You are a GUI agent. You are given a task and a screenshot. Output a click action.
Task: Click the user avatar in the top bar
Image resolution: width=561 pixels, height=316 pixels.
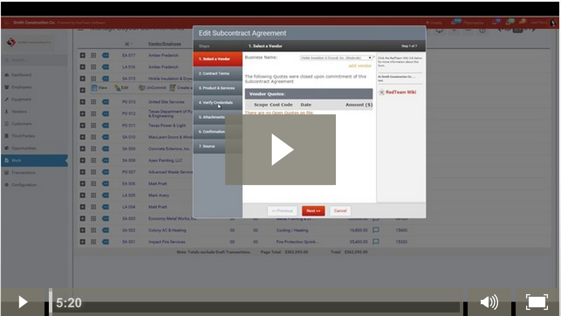tap(553, 23)
